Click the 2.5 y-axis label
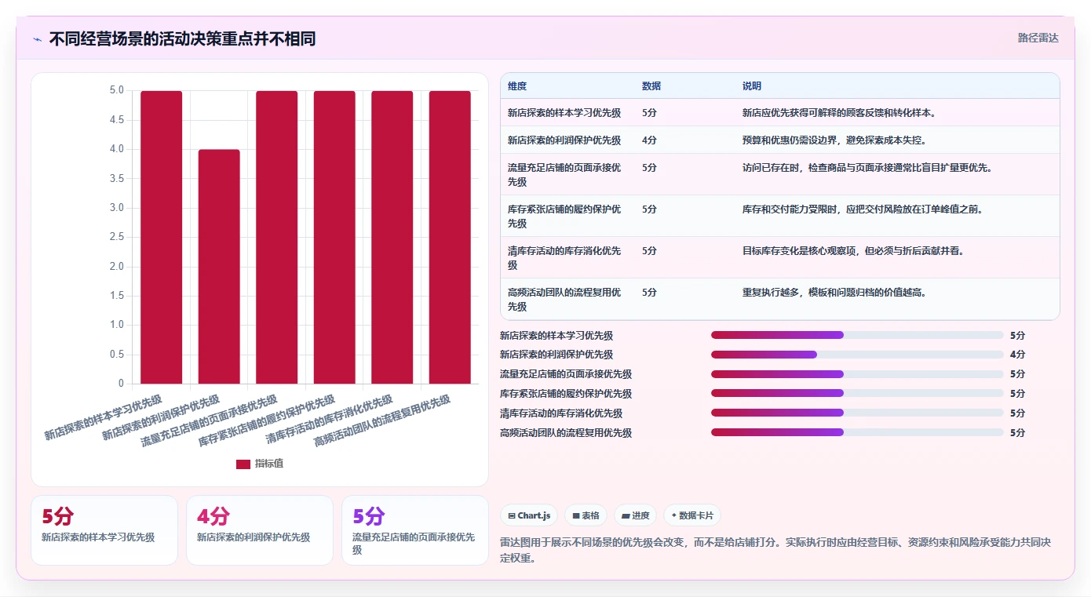The height and width of the screenshot is (597, 1091). pyautogui.click(x=116, y=237)
